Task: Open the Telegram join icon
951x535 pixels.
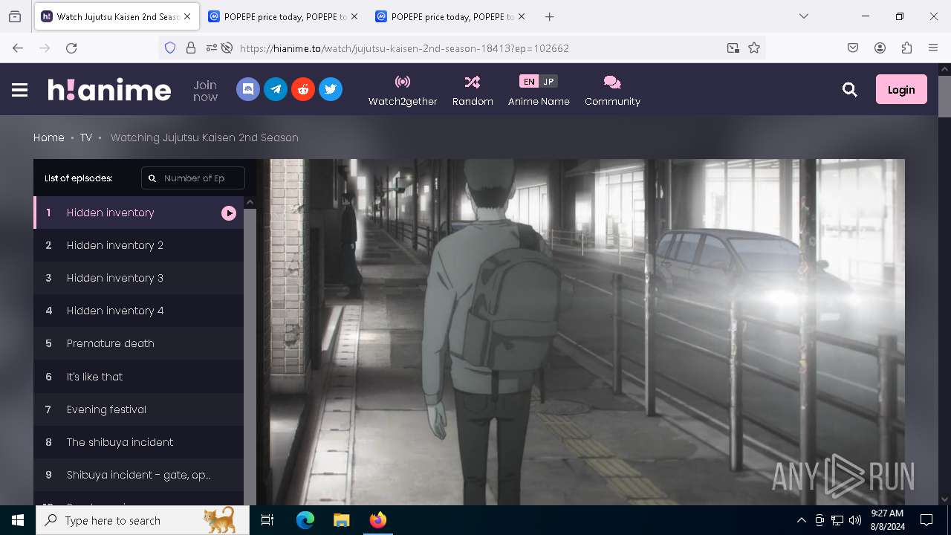Action: click(276, 89)
